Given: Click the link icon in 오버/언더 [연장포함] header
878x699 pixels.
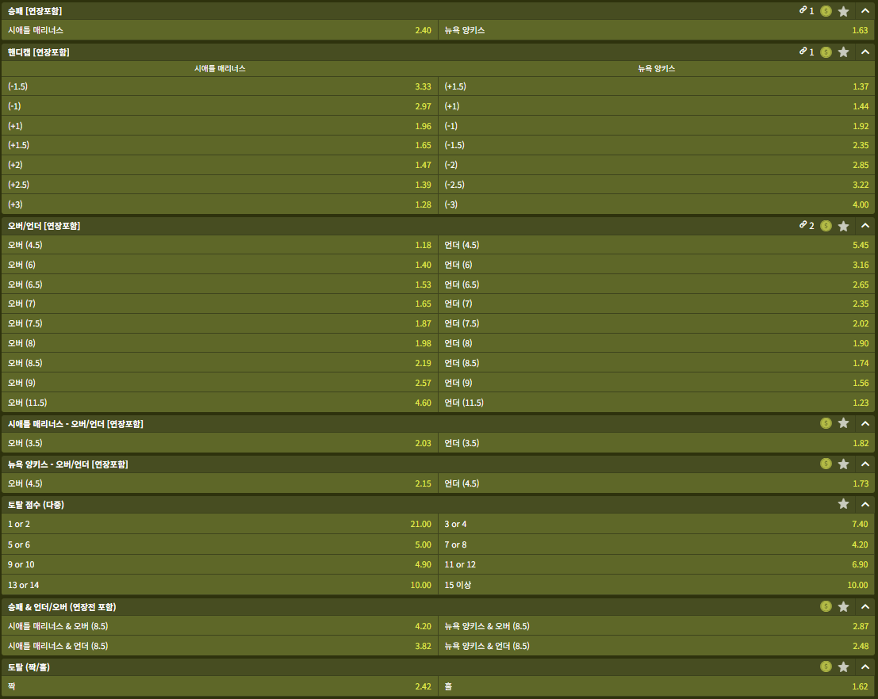Looking at the screenshot, I should coord(803,224).
